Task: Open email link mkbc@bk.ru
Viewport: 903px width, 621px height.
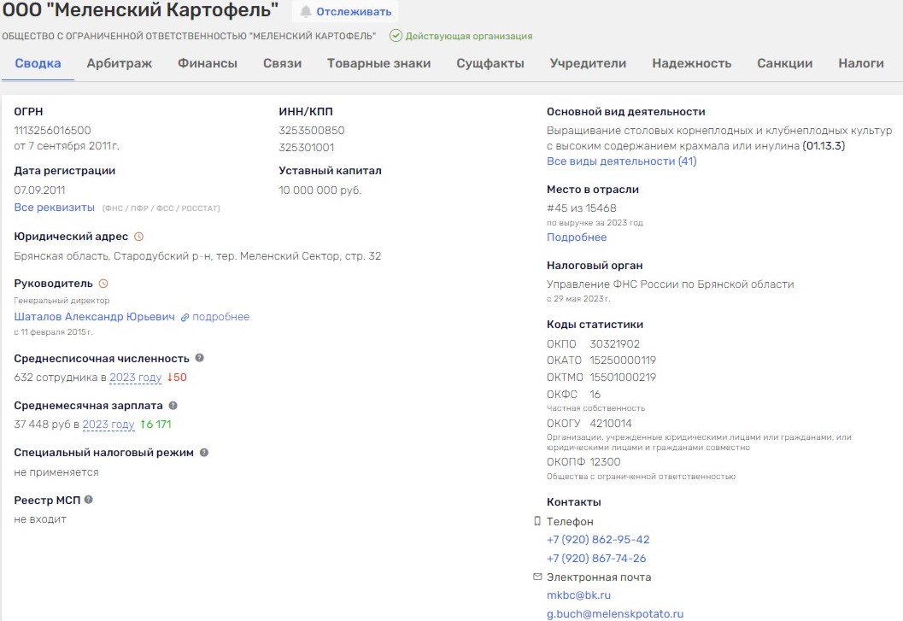Action: (x=578, y=595)
